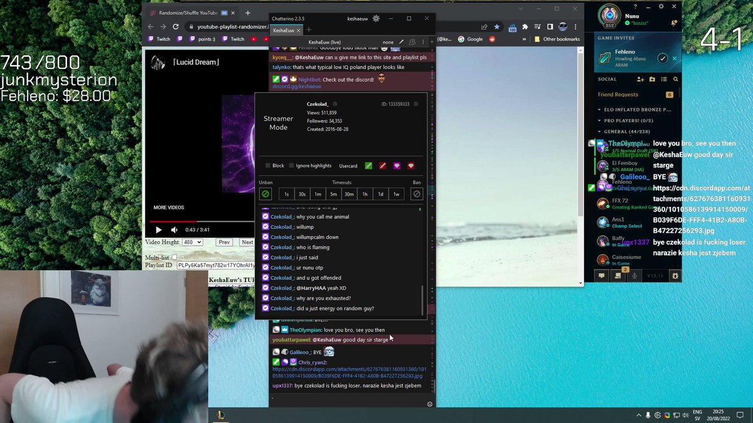Image resolution: width=753 pixels, height=423 pixels.
Task: Toggle the Block checkbox
Action: coord(267,165)
